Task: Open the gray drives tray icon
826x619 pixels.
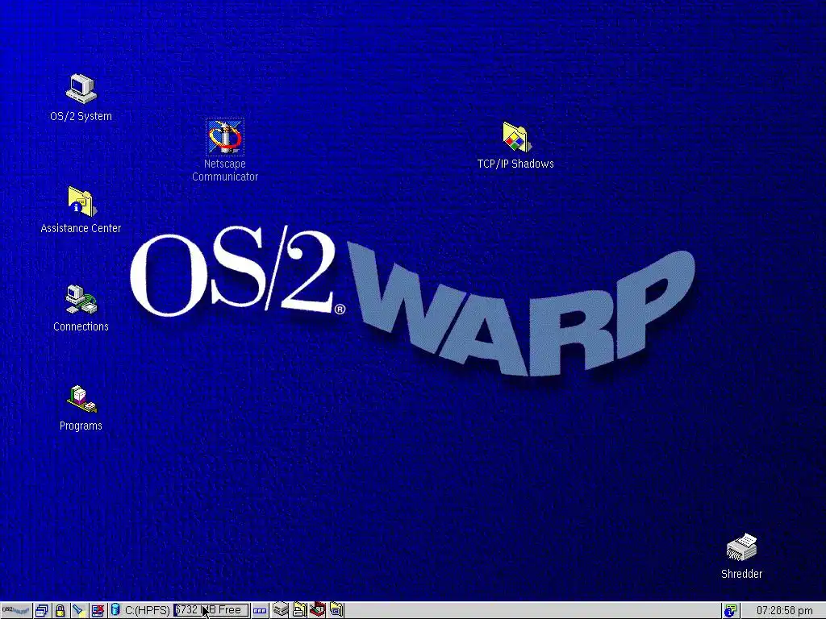Action: click(x=281, y=610)
